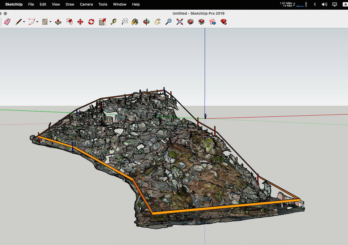The height and width of the screenshot is (245, 348).
Task: Open the 3D Warehouse icon
Action: 191,22
